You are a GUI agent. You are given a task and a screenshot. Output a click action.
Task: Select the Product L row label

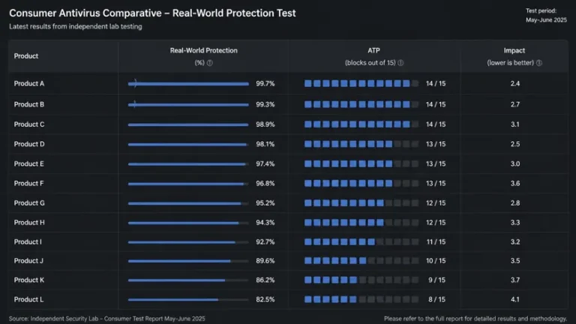[28, 300]
